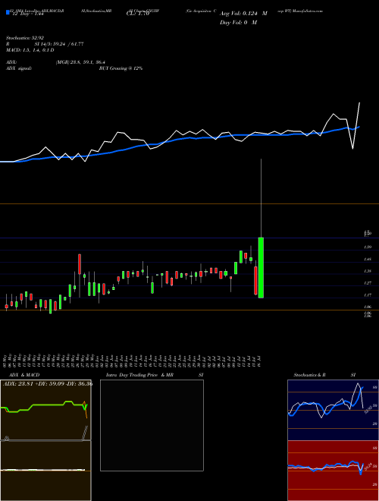Click the 1.17 price axis label
Image resolution: width=379 pixels, height=501 pixels.
pos(368,295)
